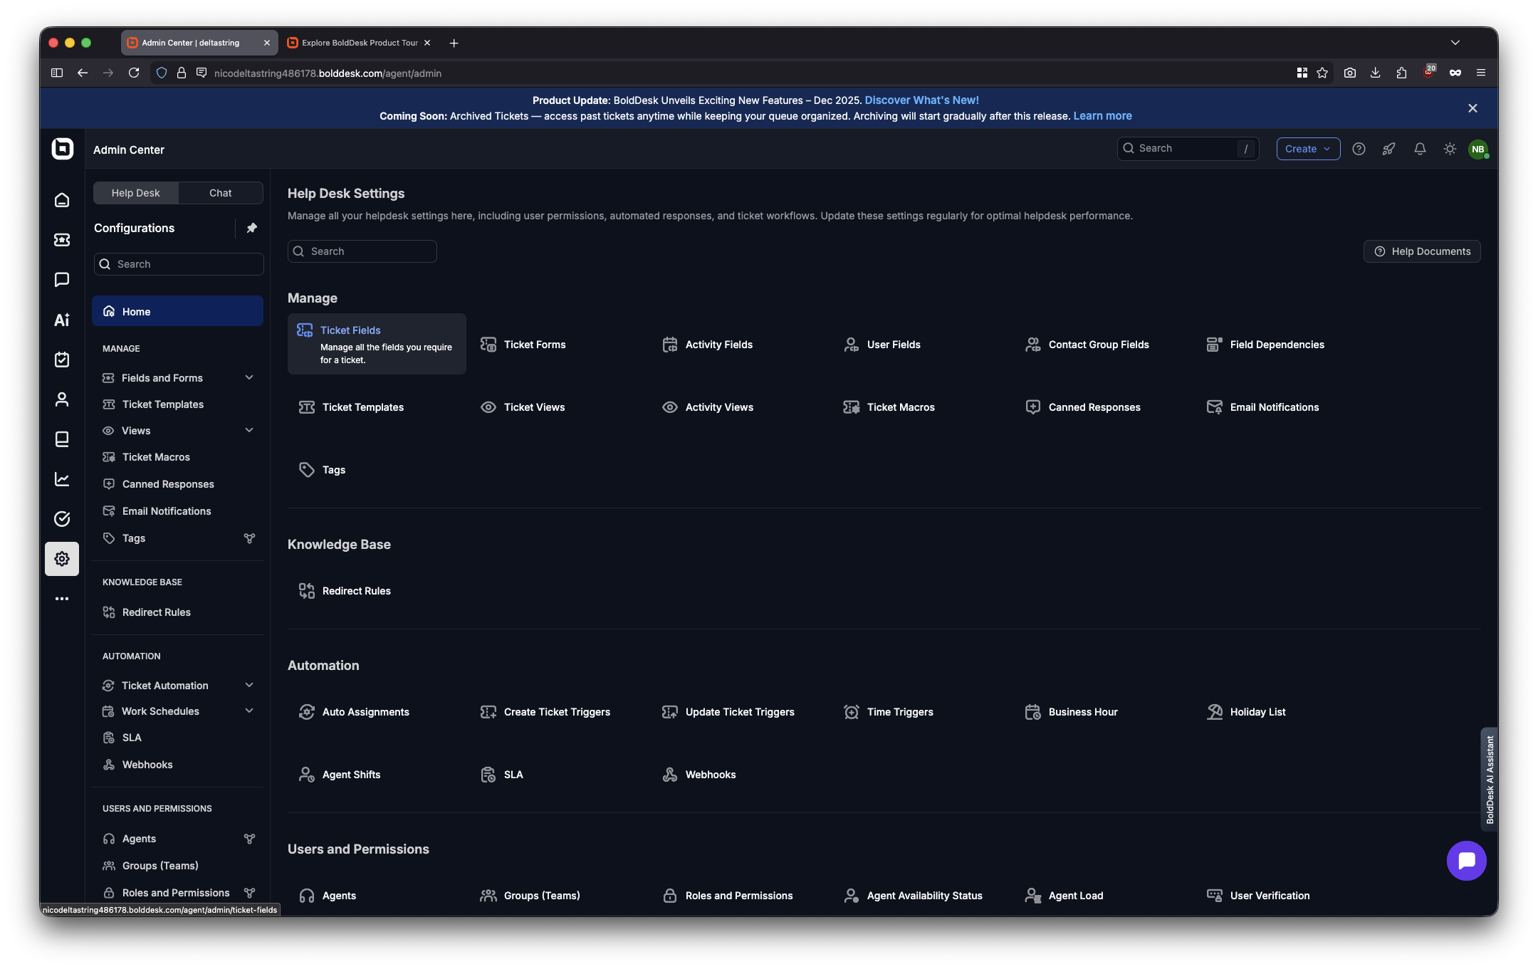Image resolution: width=1538 pixels, height=969 pixels.
Task: Click the more options ellipsis in left rail
Action: point(62,599)
